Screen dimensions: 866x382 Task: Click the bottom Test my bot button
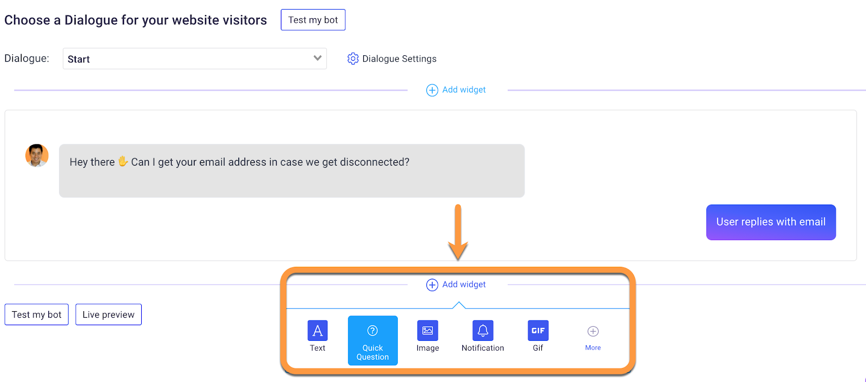point(37,314)
